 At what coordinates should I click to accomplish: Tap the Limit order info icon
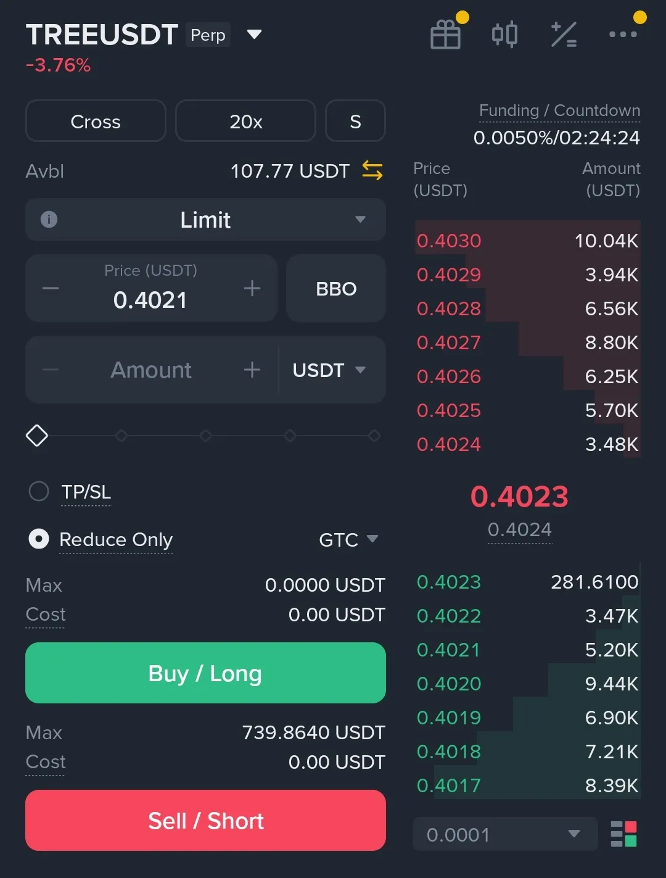coord(49,220)
